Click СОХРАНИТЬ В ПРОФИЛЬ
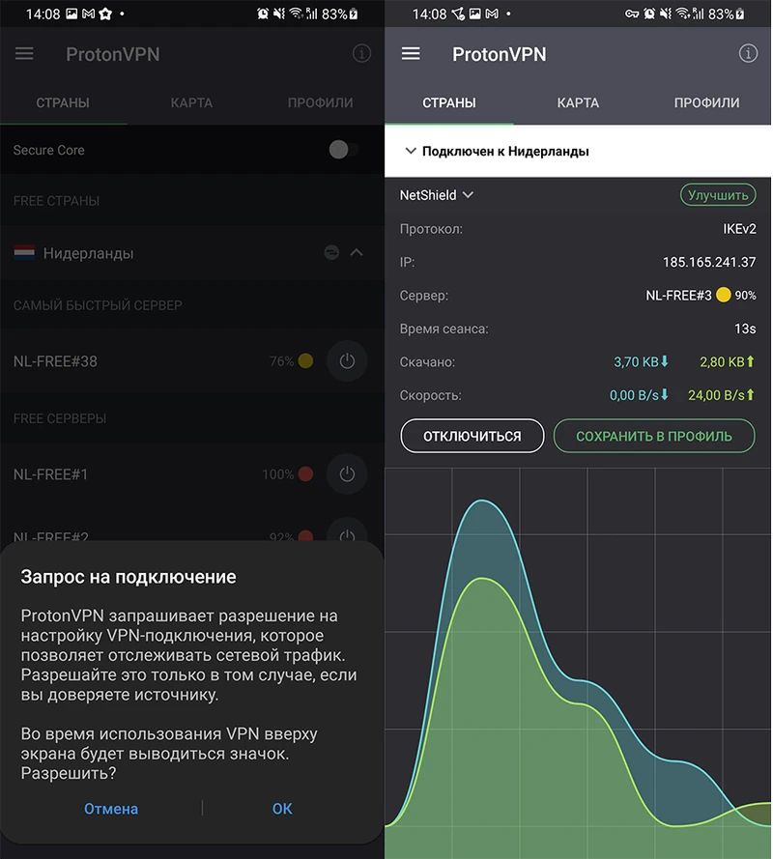 653,436
